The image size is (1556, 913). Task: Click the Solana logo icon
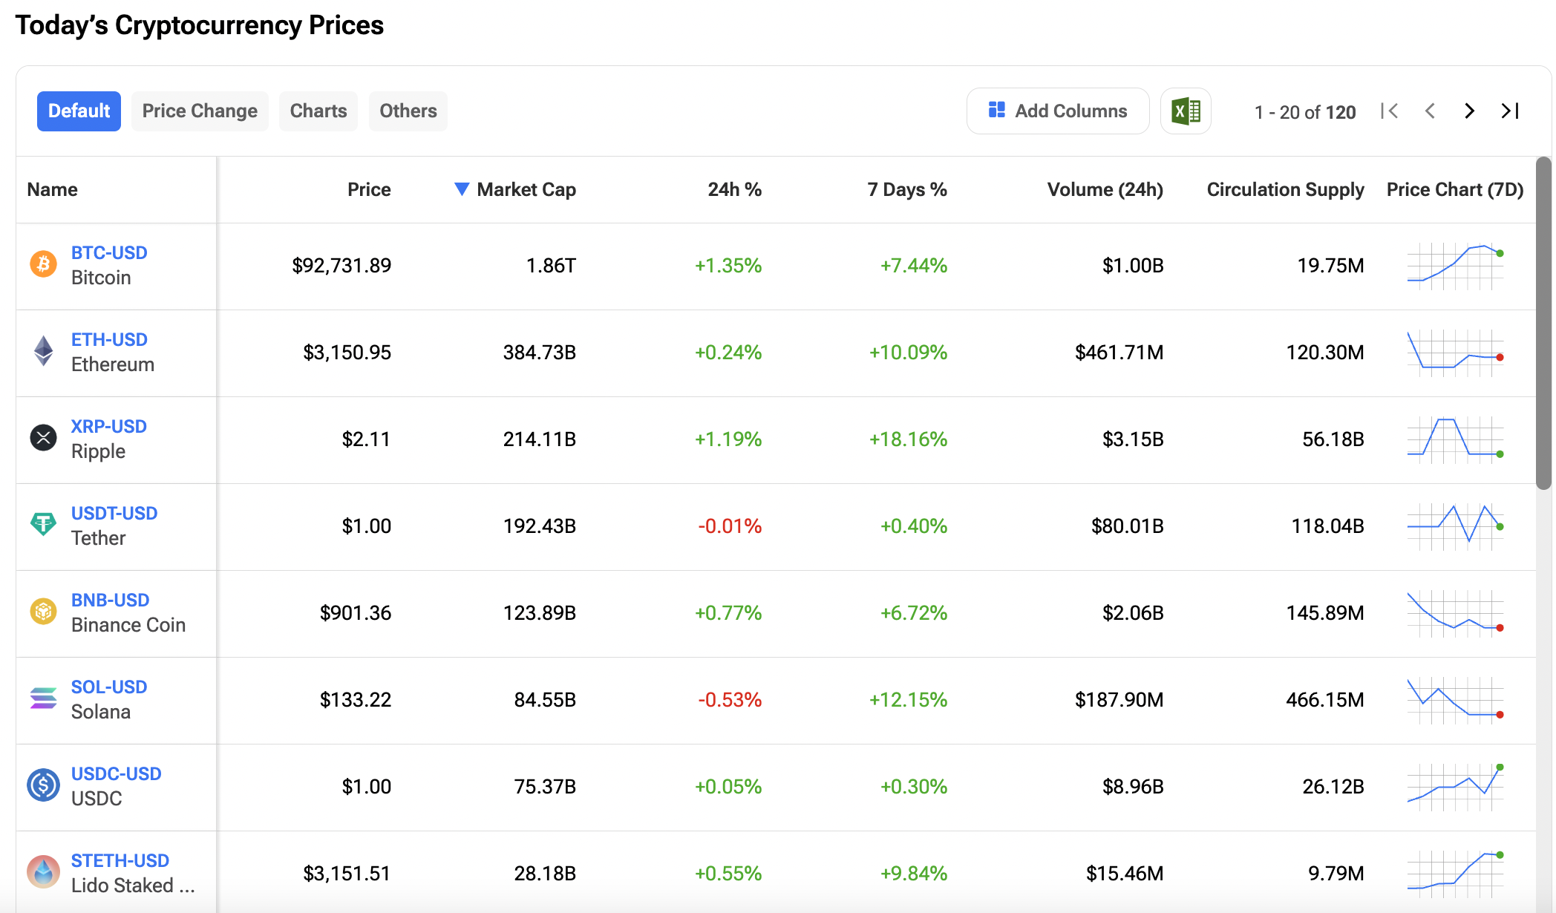[x=43, y=698]
